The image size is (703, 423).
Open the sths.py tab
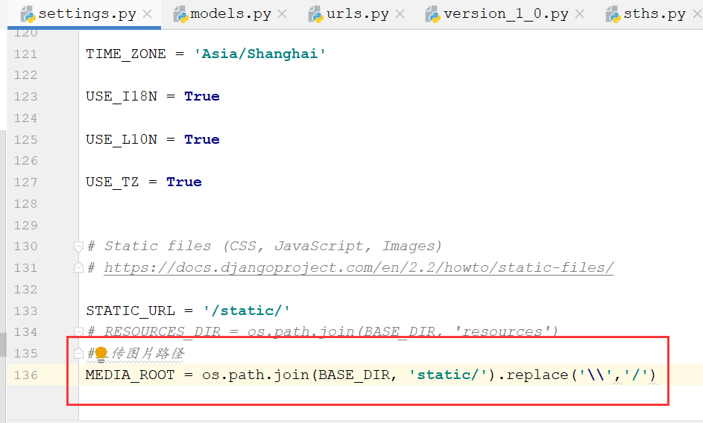(655, 14)
